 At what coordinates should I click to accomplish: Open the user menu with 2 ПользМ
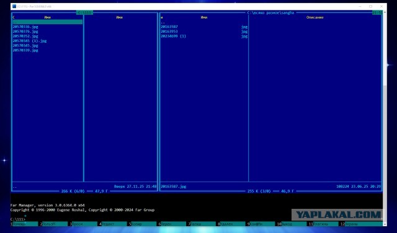pos(54,224)
